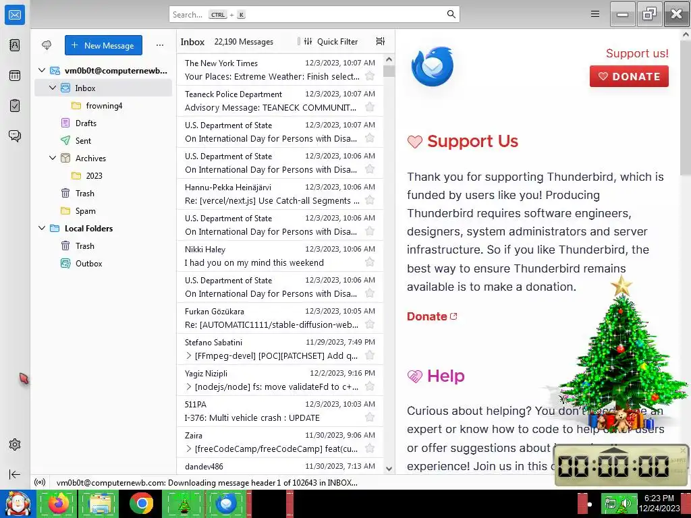Select the frowning4 folder
This screenshot has height=518, width=691.
click(103, 105)
